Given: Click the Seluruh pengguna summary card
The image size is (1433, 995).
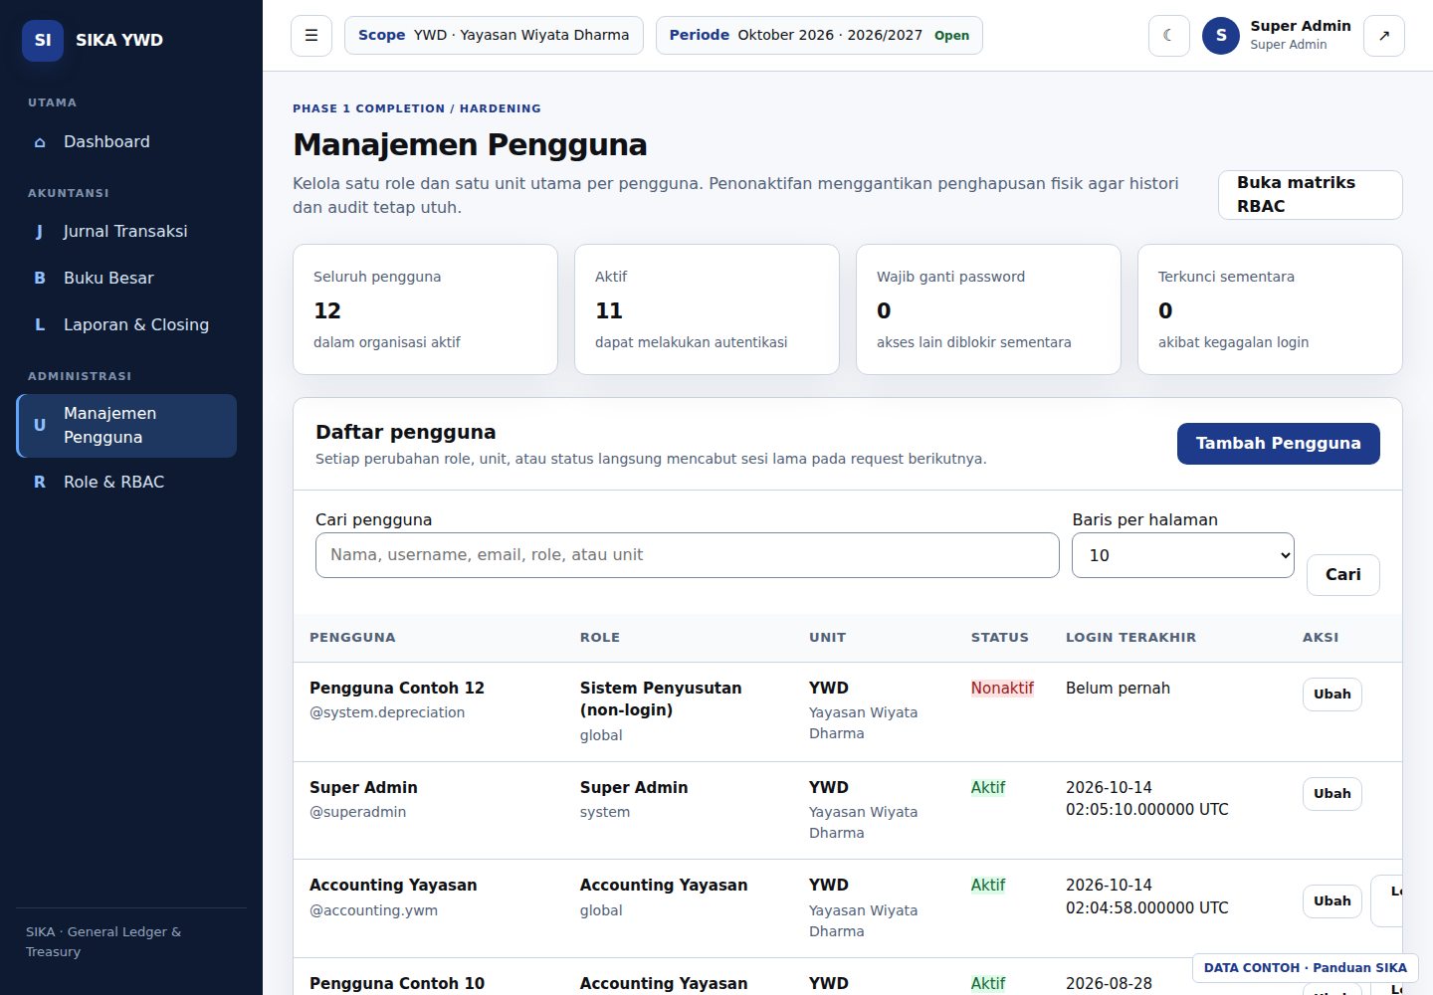Looking at the screenshot, I should (x=425, y=309).
